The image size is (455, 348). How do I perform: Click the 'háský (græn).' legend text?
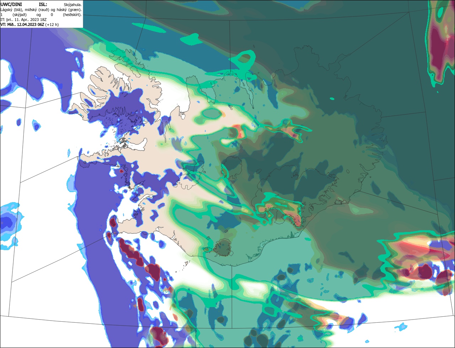tap(69, 10)
